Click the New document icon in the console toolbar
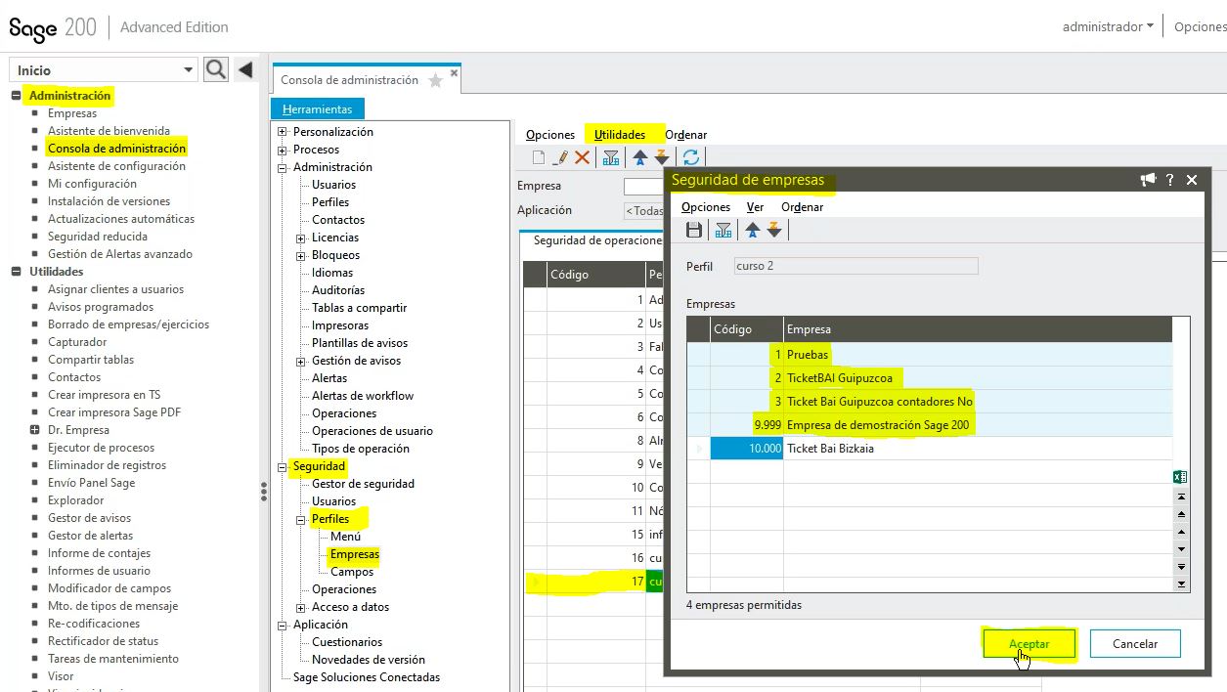This screenshot has width=1227, height=692. coord(539,157)
